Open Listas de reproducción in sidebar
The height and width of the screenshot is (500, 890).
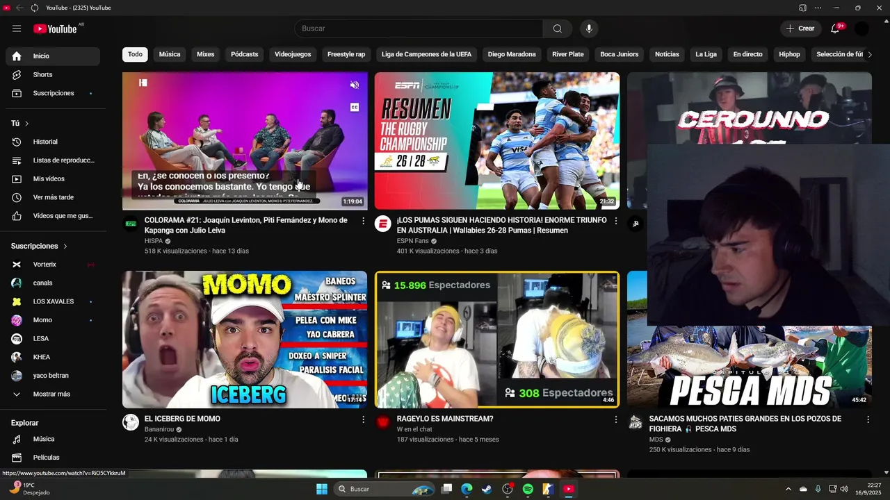pos(53,160)
